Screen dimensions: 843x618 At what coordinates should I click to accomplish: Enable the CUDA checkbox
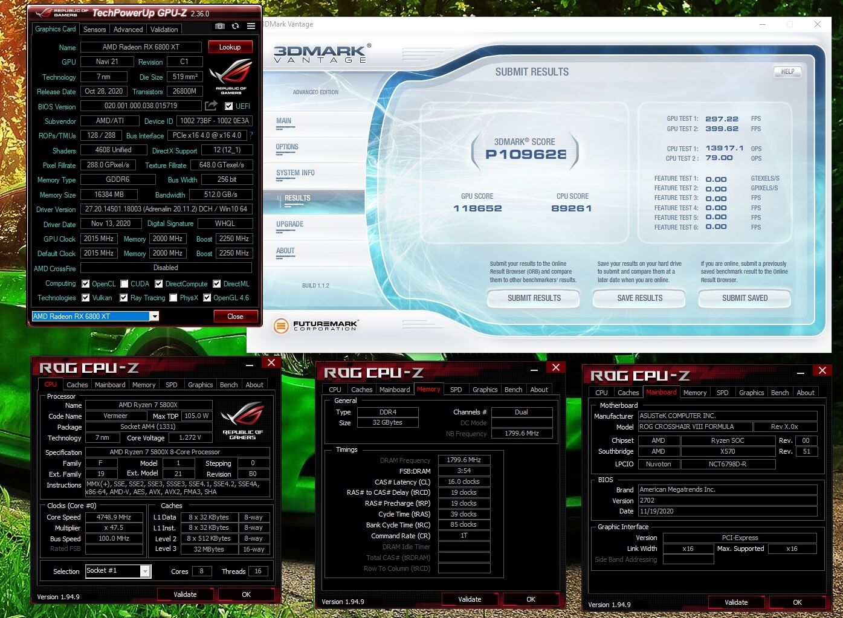click(124, 283)
